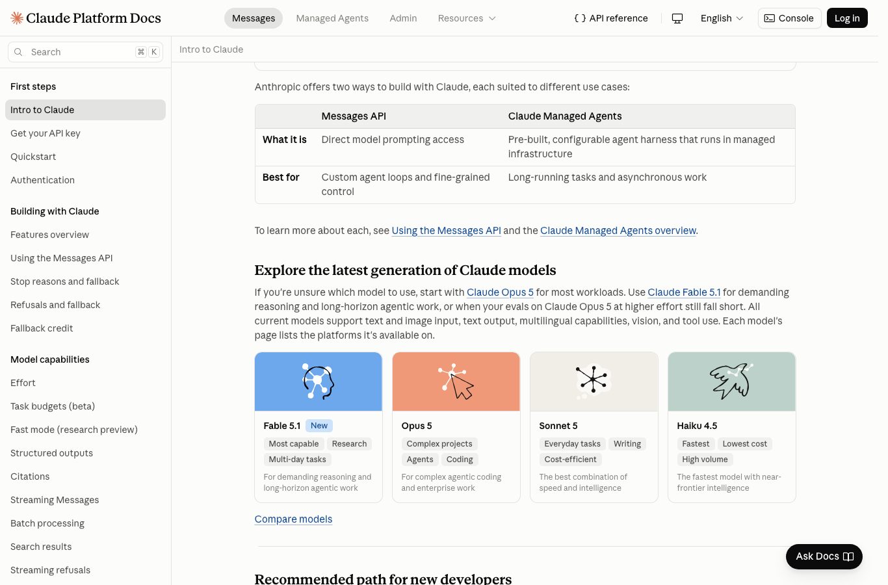Select Intro to Claude in sidebar
888x585 pixels.
pyautogui.click(x=85, y=110)
